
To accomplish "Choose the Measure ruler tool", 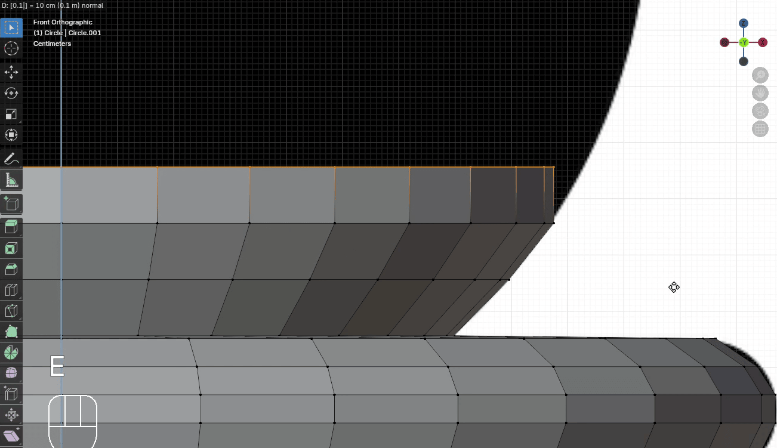I will click(11, 180).
